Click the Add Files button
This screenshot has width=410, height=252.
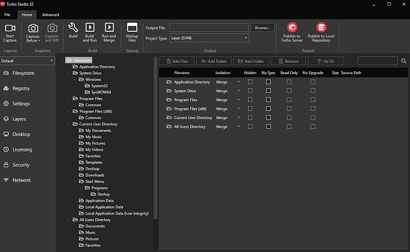pos(177,61)
